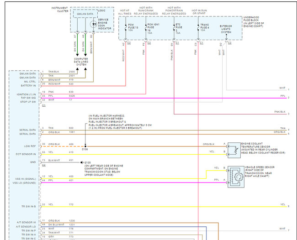The image size is (297, 240).
Task: Click the ORG/BLK label at wire end 5
Action: (280, 132)
